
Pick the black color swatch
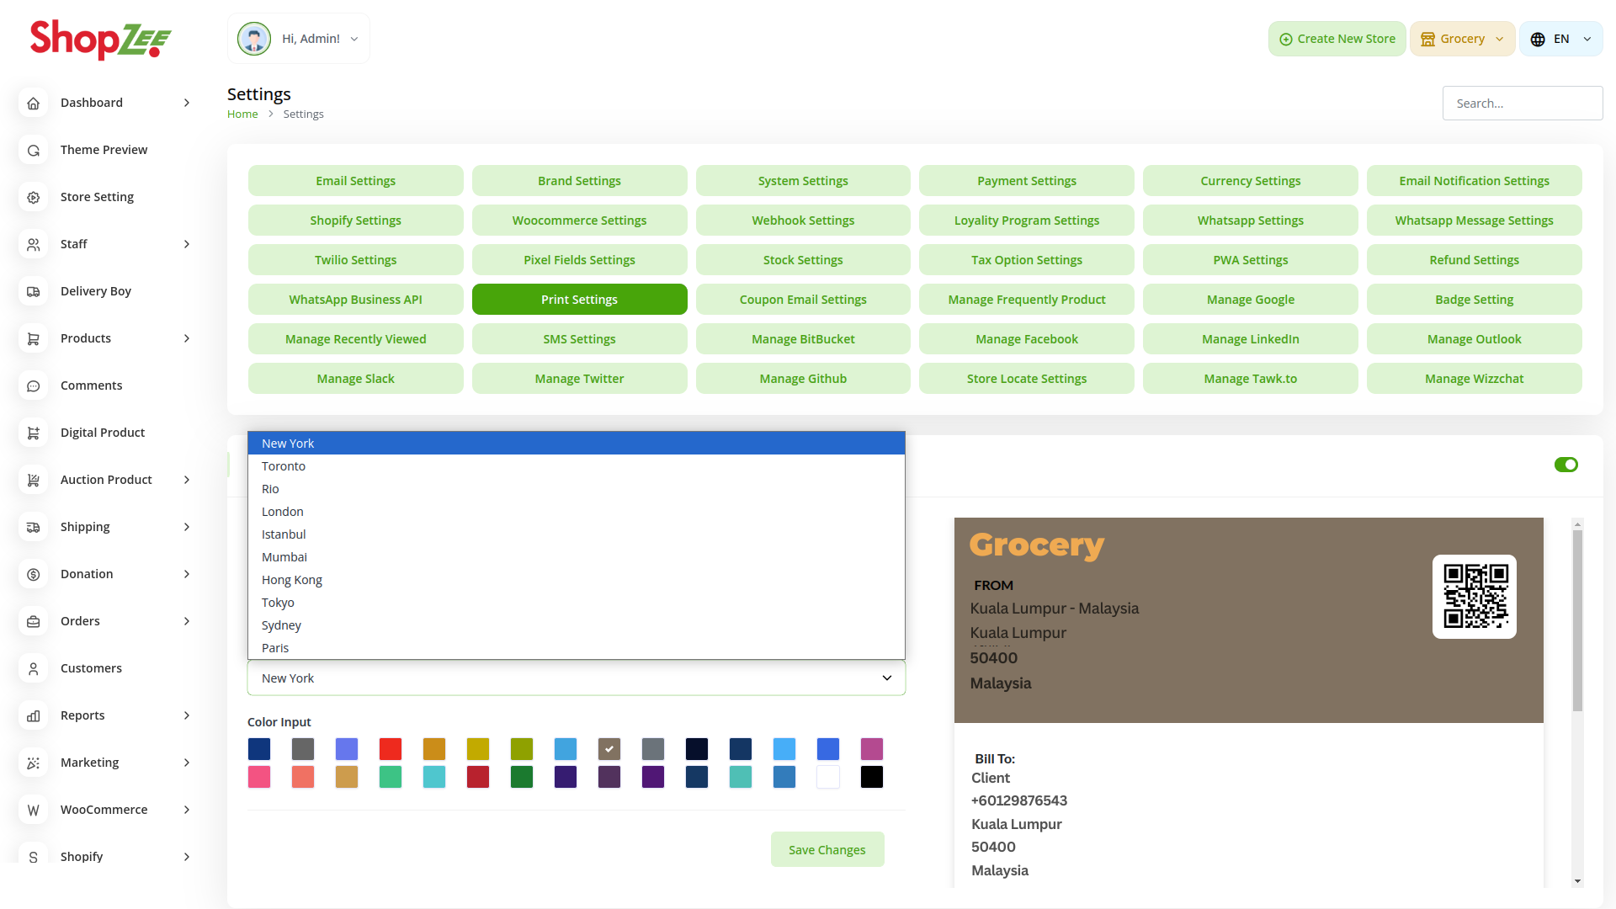[x=872, y=777]
